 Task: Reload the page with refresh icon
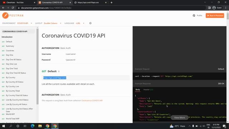point(13,8)
